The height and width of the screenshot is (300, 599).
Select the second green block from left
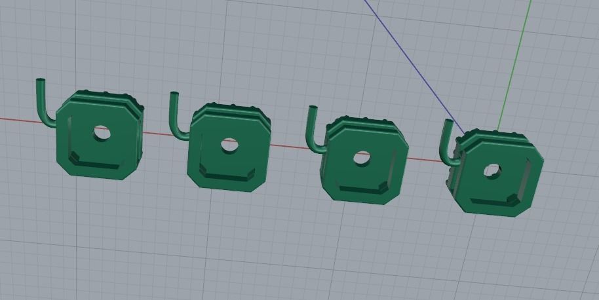pos(229,147)
